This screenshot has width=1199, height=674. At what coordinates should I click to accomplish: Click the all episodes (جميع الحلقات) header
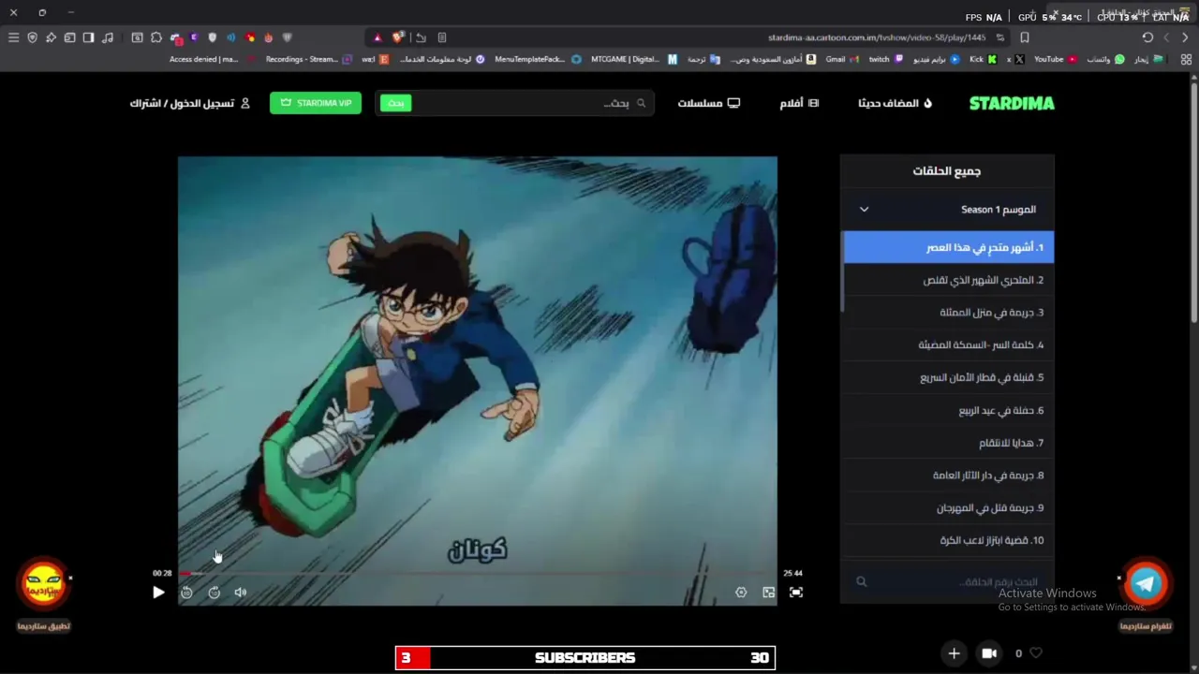(947, 170)
